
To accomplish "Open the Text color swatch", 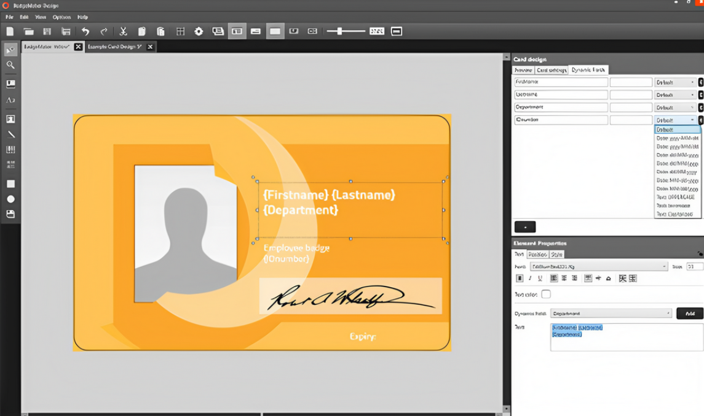I will (x=546, y=295).
